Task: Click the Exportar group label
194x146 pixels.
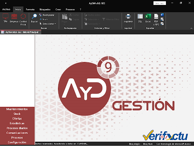Action: tap(150, 28)
